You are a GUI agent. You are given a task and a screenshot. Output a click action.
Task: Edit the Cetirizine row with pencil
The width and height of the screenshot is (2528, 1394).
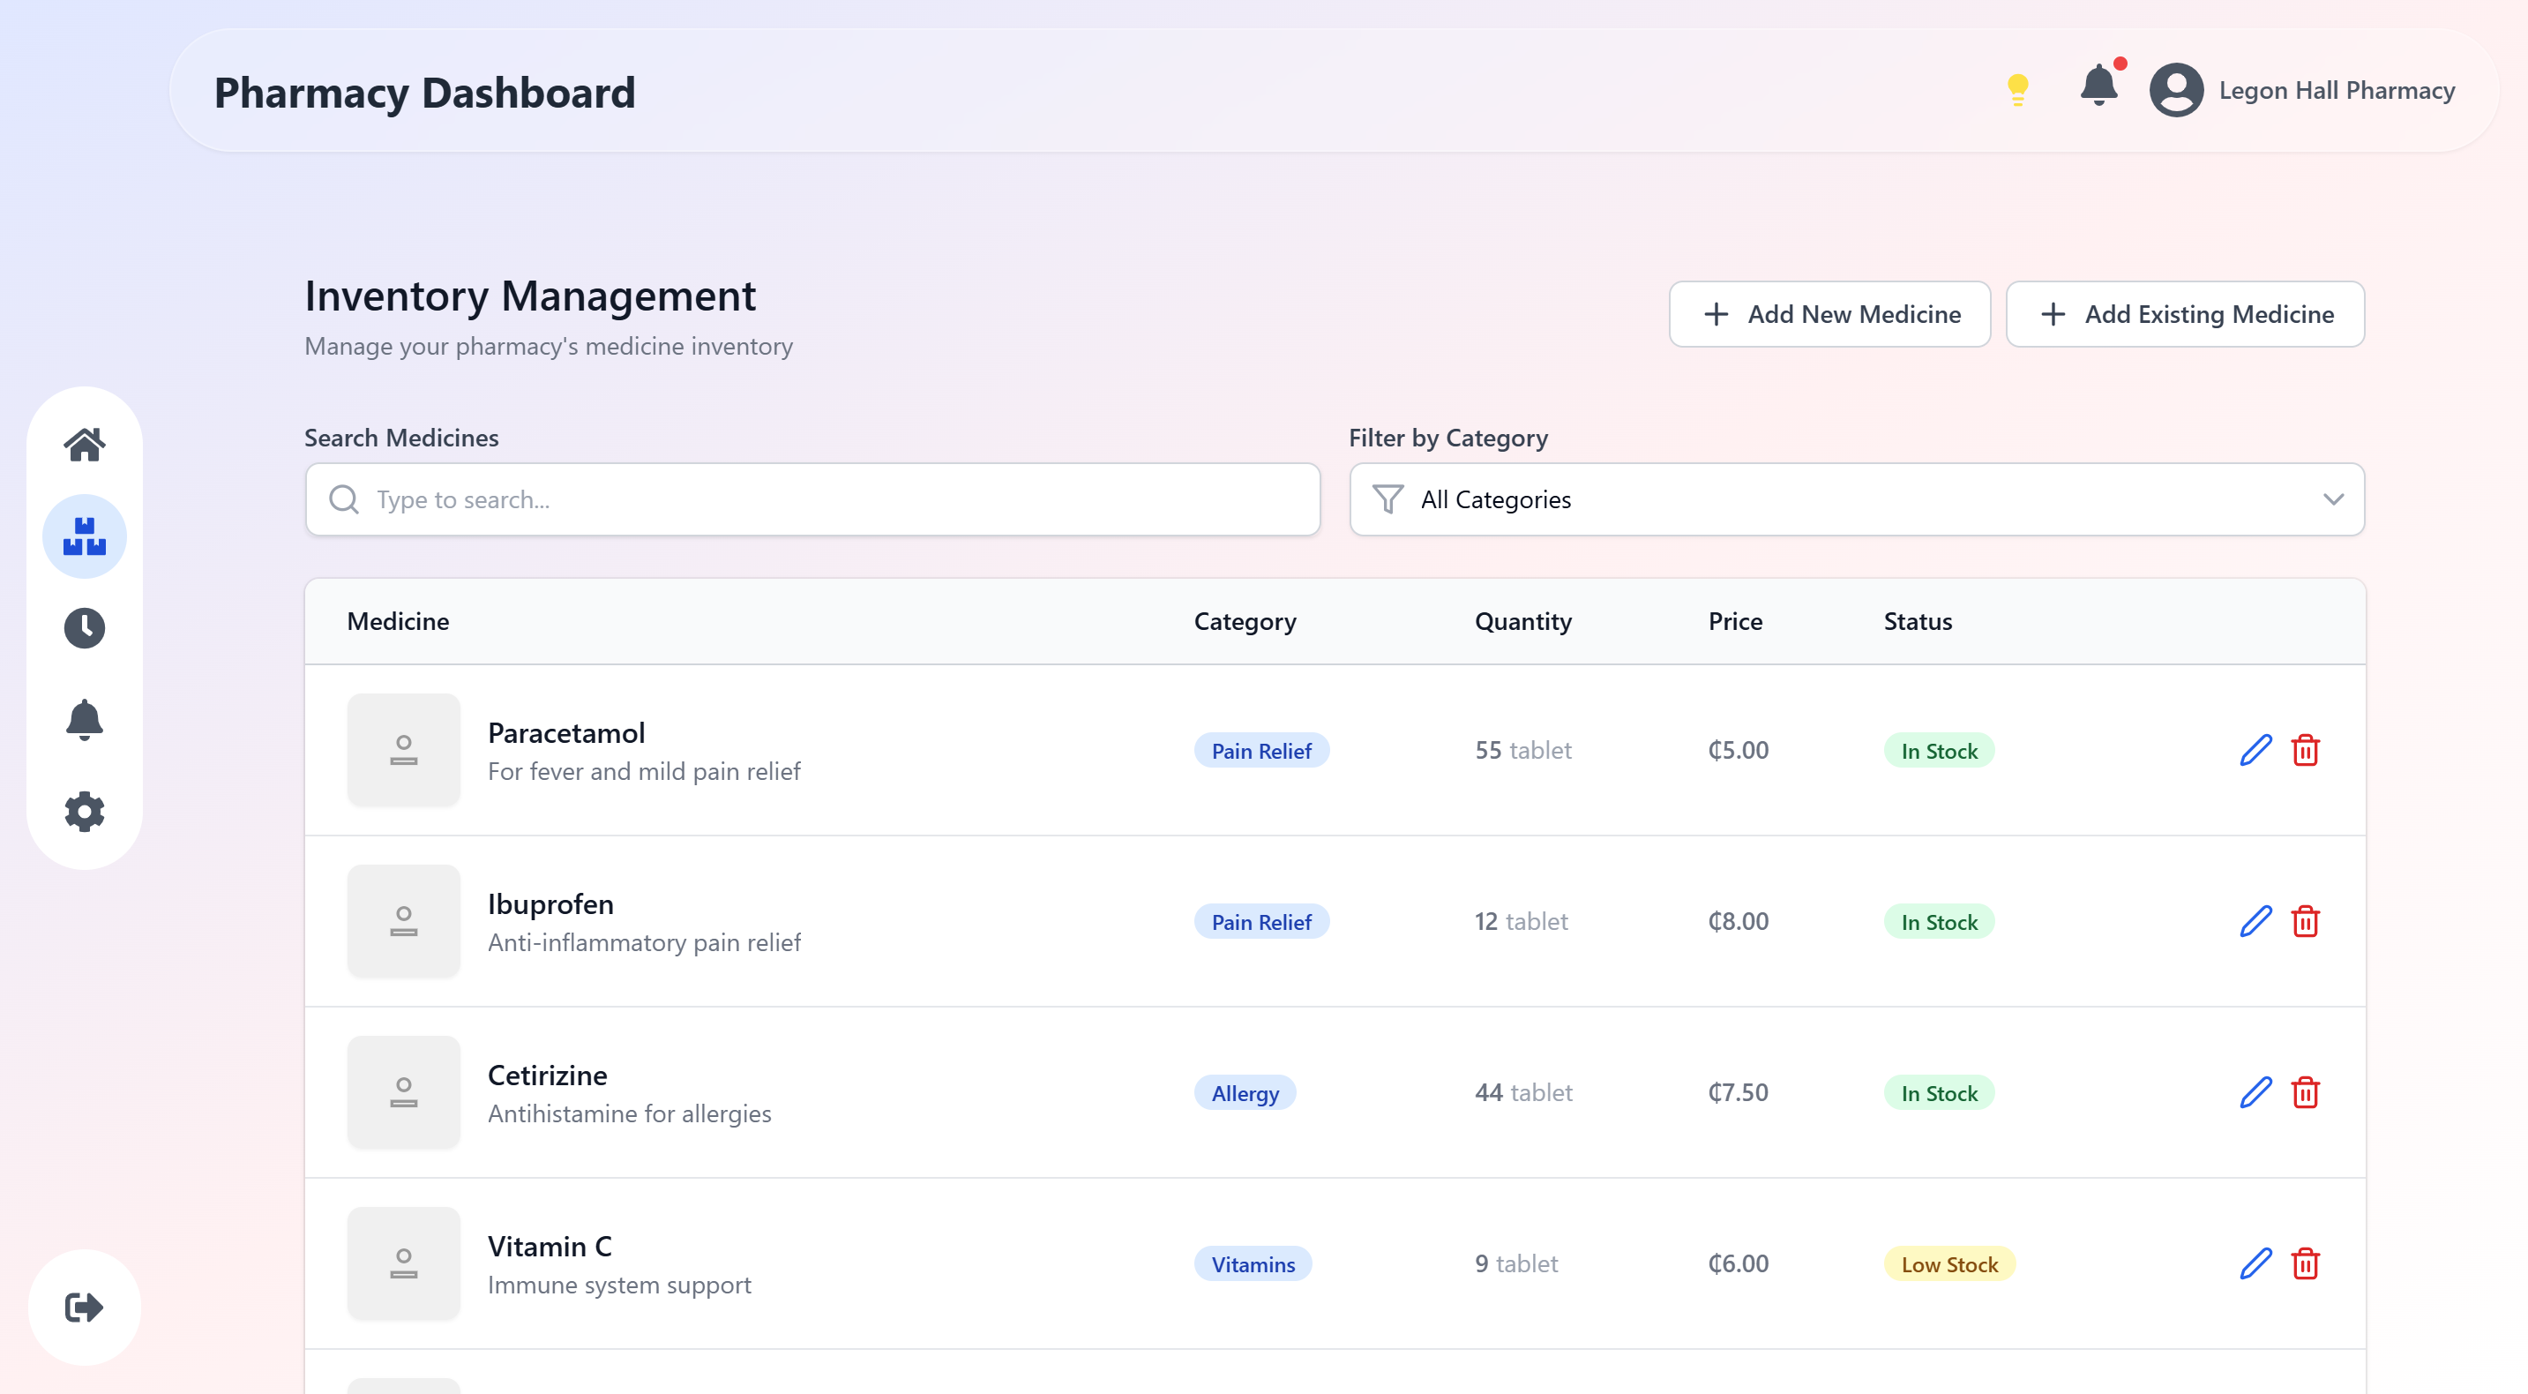(2255, 1092)
